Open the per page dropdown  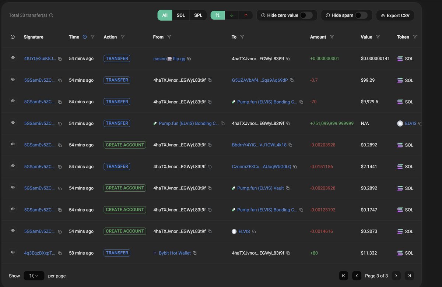click(x=34, y=276)
